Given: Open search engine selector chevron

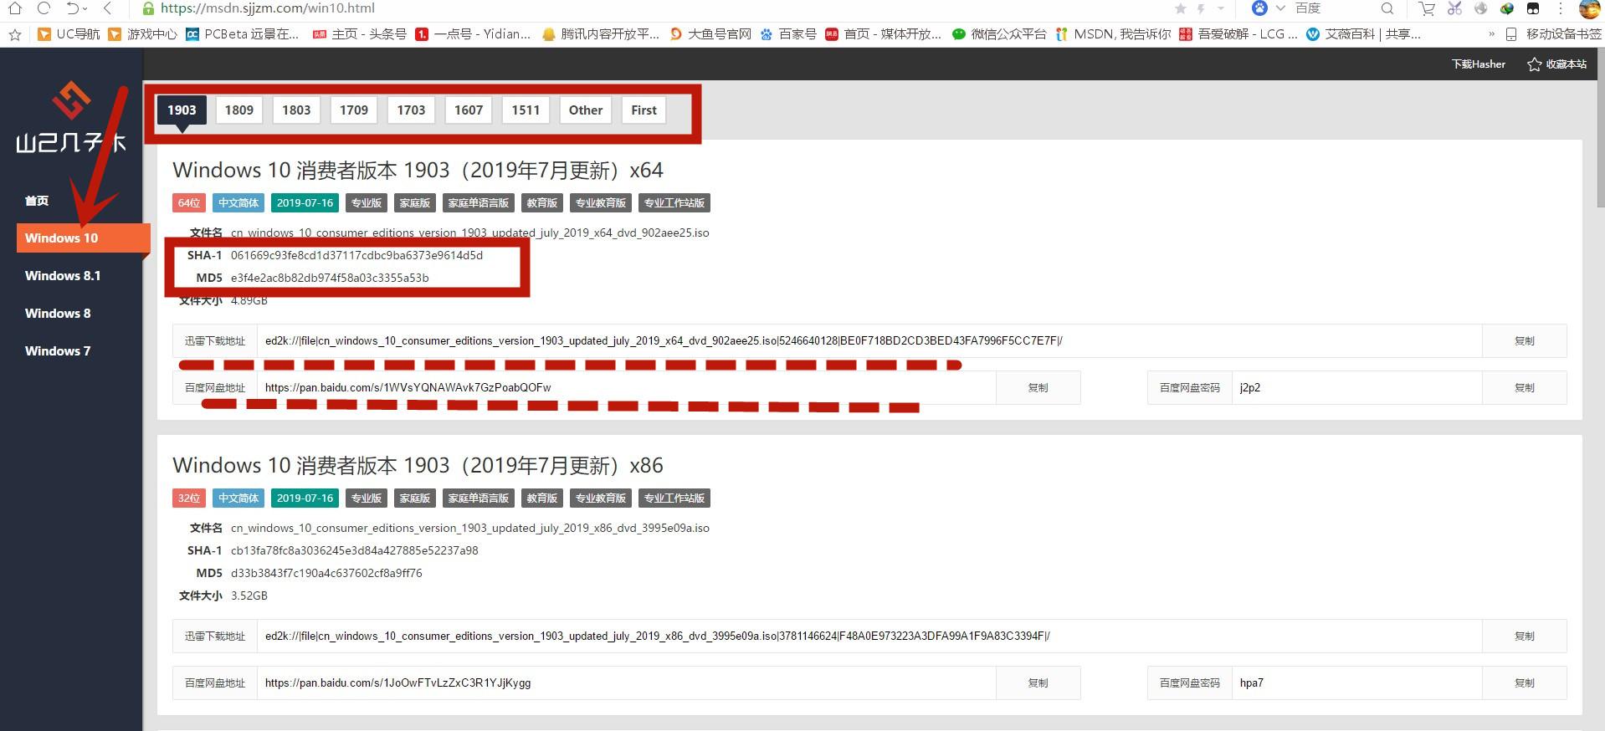Looking at the screenshot, I should 1280,8.
